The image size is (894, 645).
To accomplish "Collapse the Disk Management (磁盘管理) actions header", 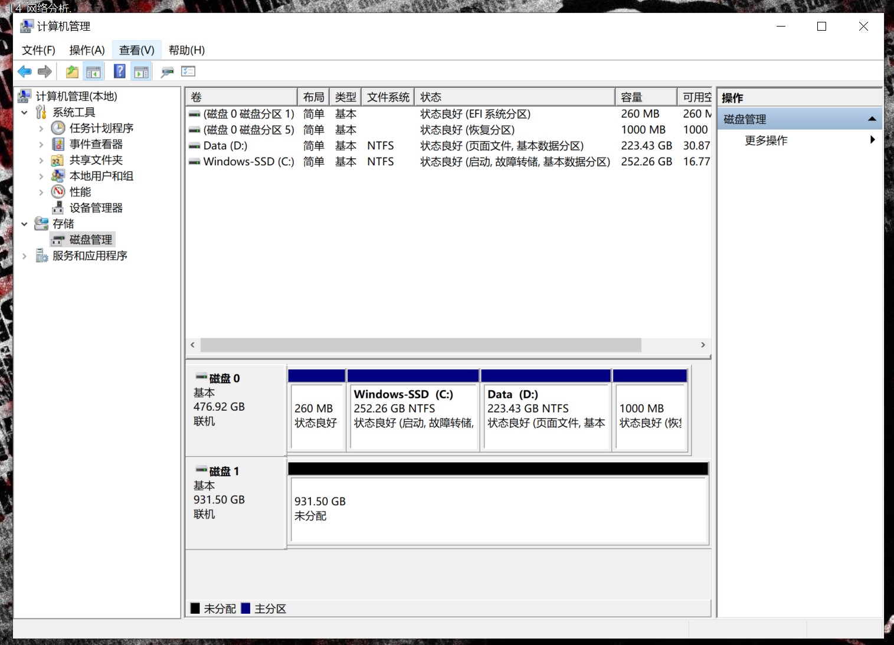I will point(872,119).
